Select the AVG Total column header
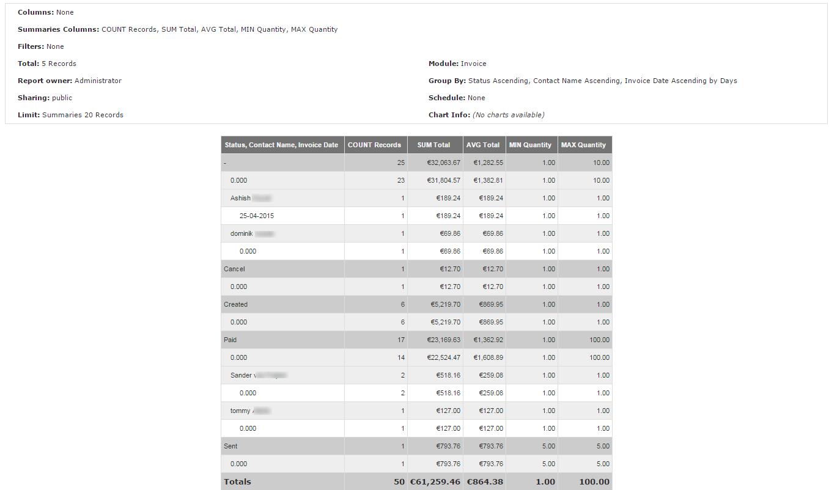This screenshot has width=829, height=490. [483, 145]
